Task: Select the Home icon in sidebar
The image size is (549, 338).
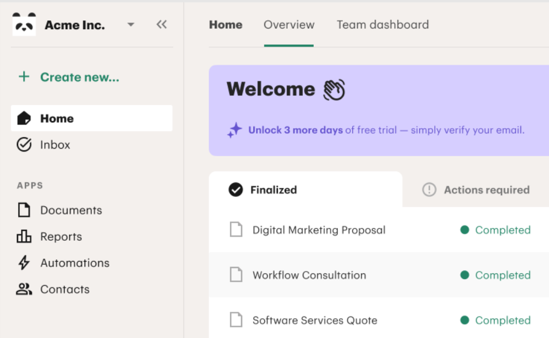Action: [x=24, y=118]
